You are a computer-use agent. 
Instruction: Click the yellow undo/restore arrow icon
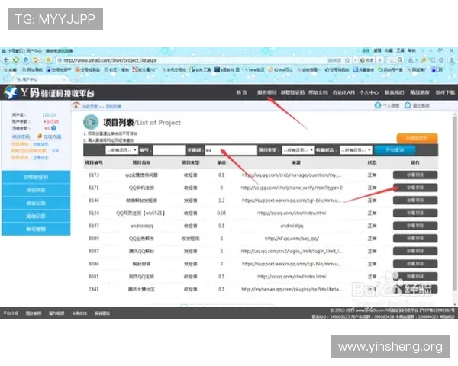35,60
